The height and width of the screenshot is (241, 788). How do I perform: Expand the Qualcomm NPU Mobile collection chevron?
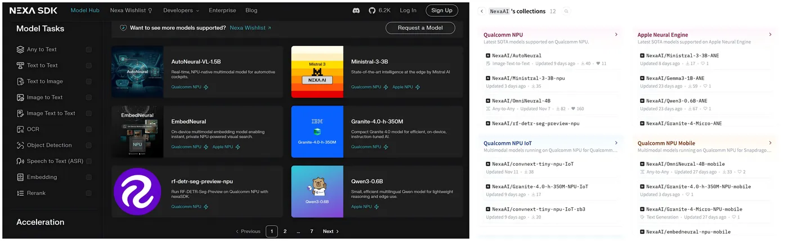771,143
